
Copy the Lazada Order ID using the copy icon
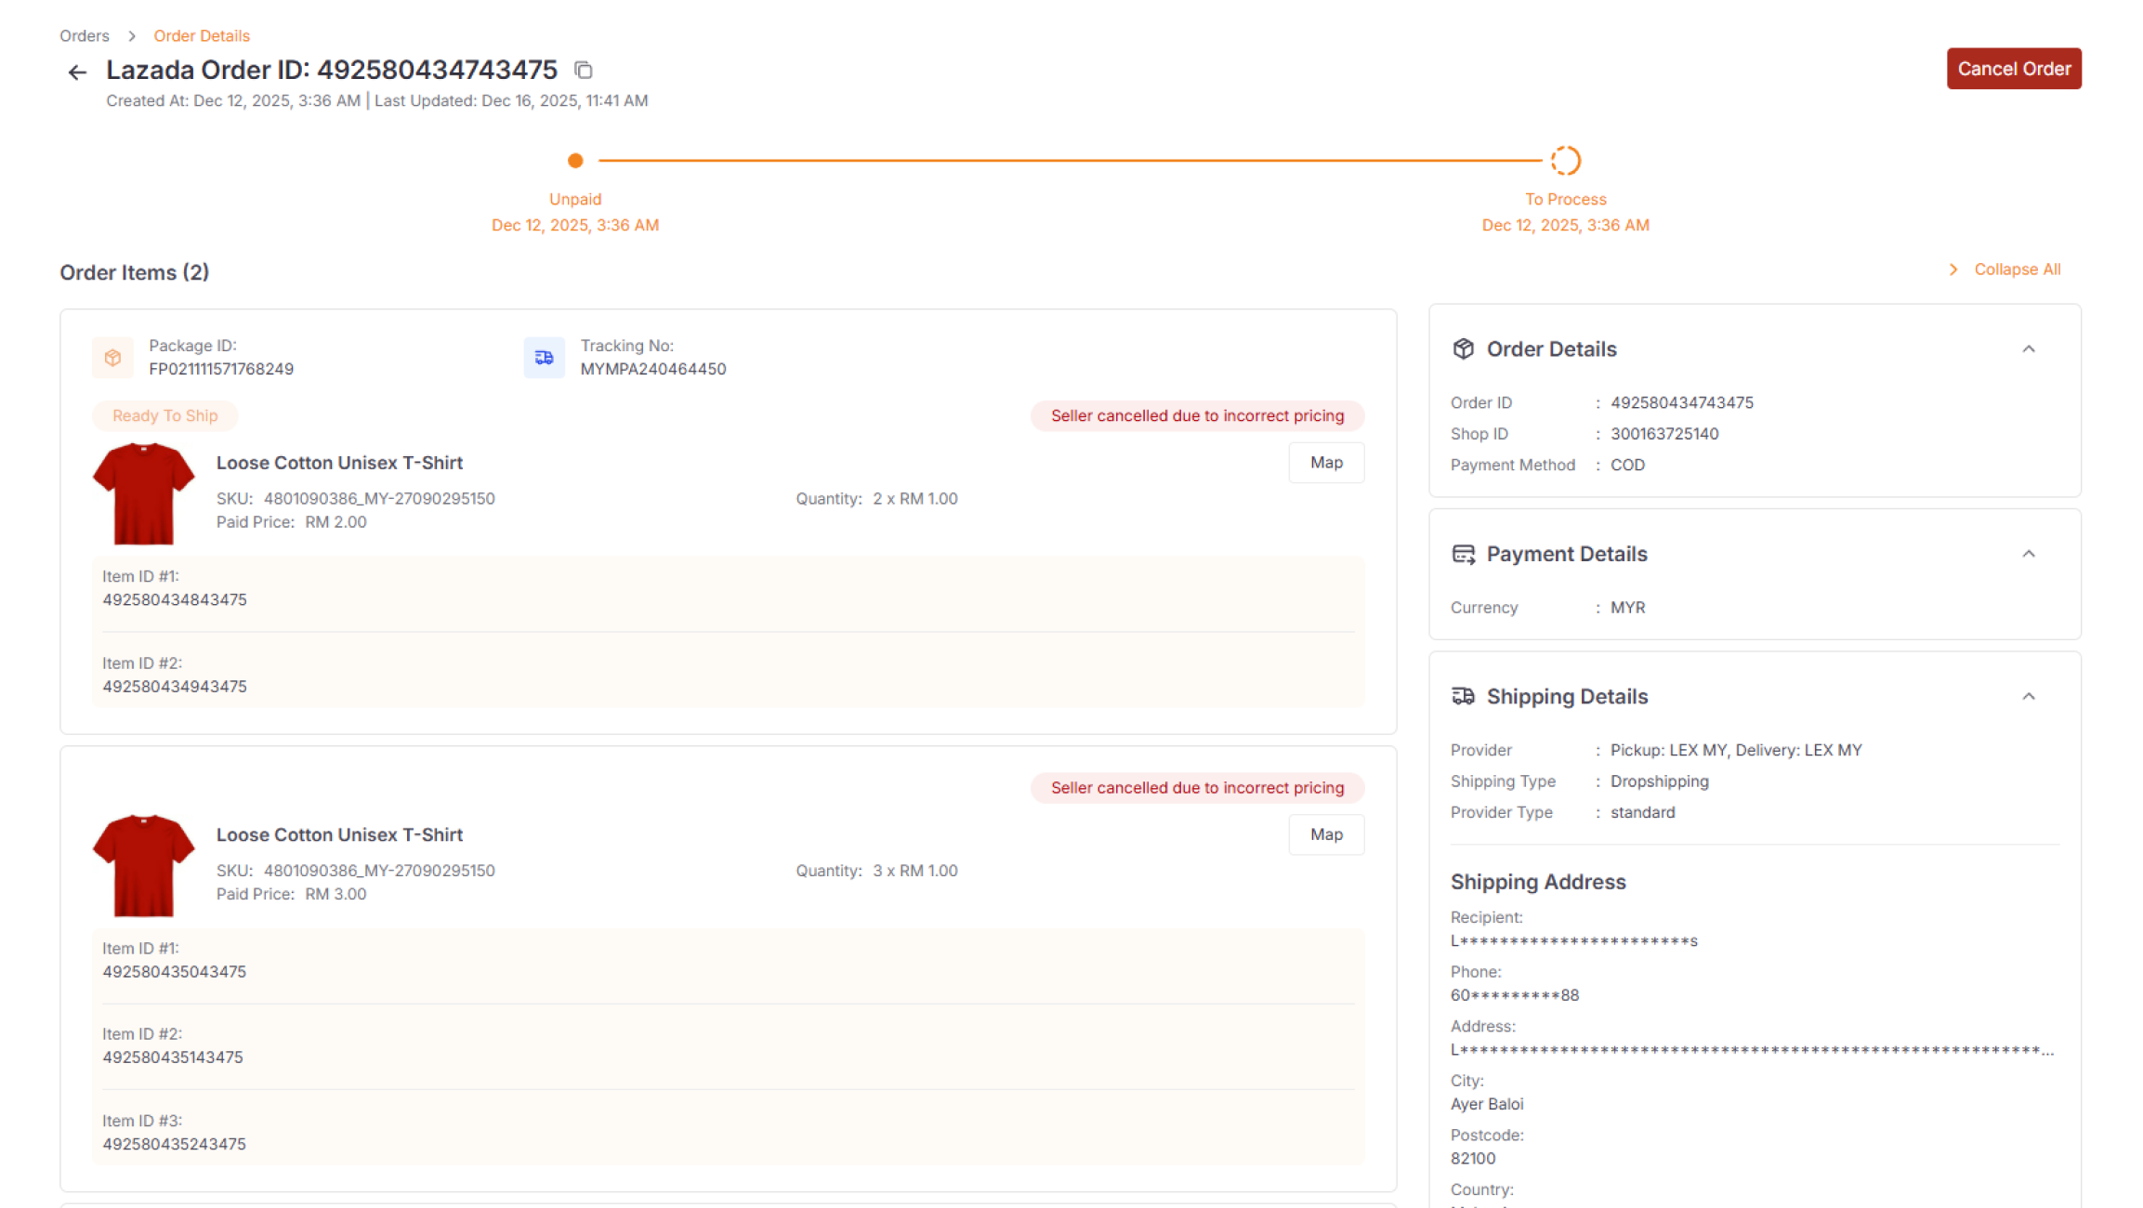(584, 70)
